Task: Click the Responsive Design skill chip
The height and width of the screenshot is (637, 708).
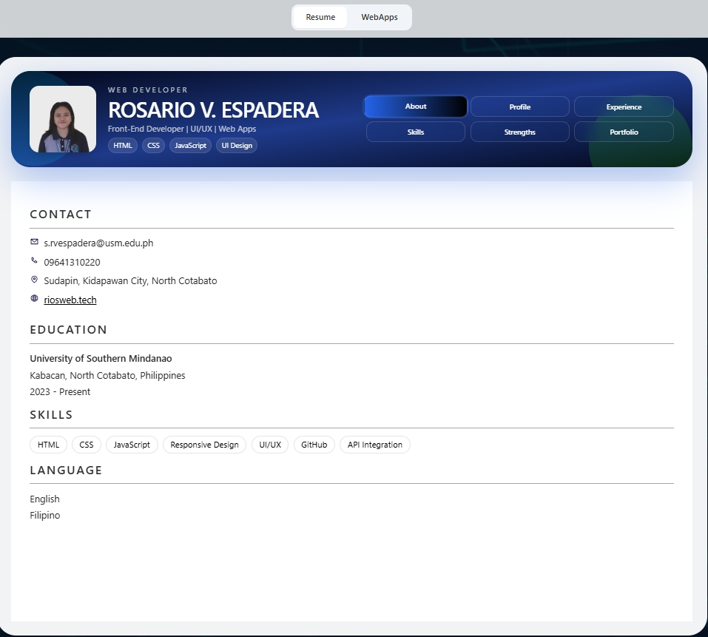Action: pyautogui.click(x=204, y=445)
